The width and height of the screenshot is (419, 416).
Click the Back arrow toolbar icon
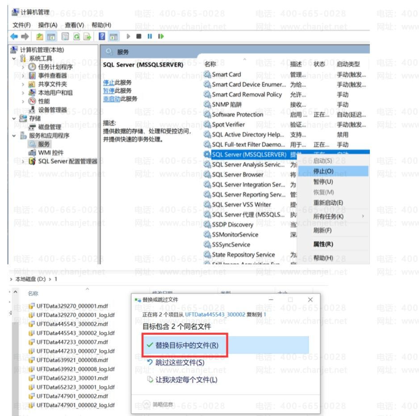14,36
